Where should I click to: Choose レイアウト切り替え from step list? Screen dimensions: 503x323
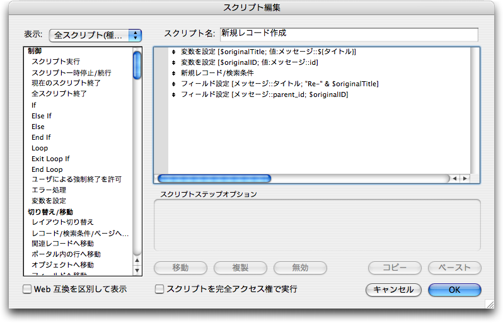pyautogui.click(x=62, y=222)
